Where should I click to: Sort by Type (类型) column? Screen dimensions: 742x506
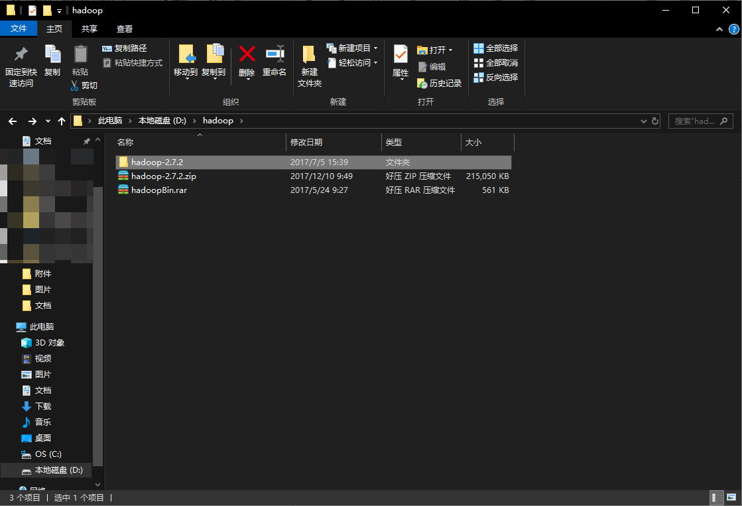pyautogui.click(x=421, y=142)
